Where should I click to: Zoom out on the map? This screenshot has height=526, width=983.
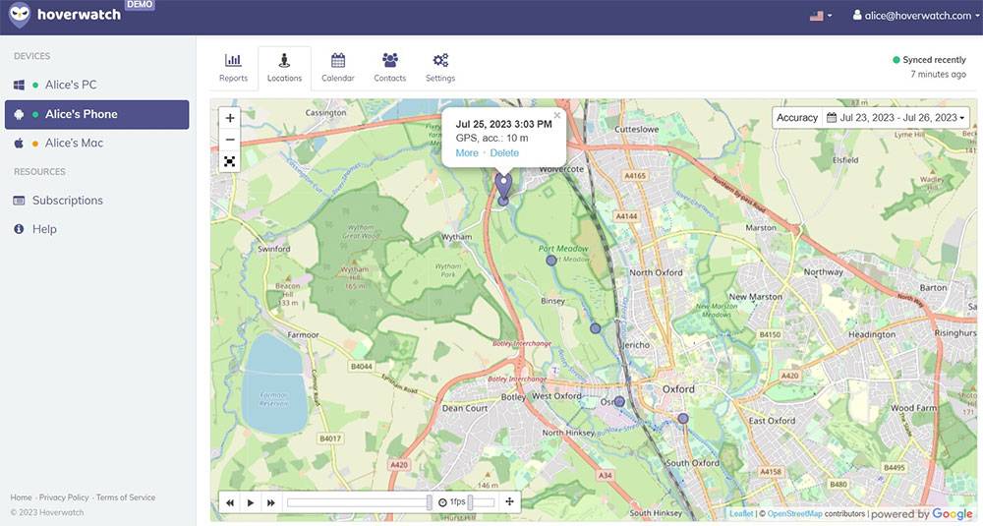230,140
